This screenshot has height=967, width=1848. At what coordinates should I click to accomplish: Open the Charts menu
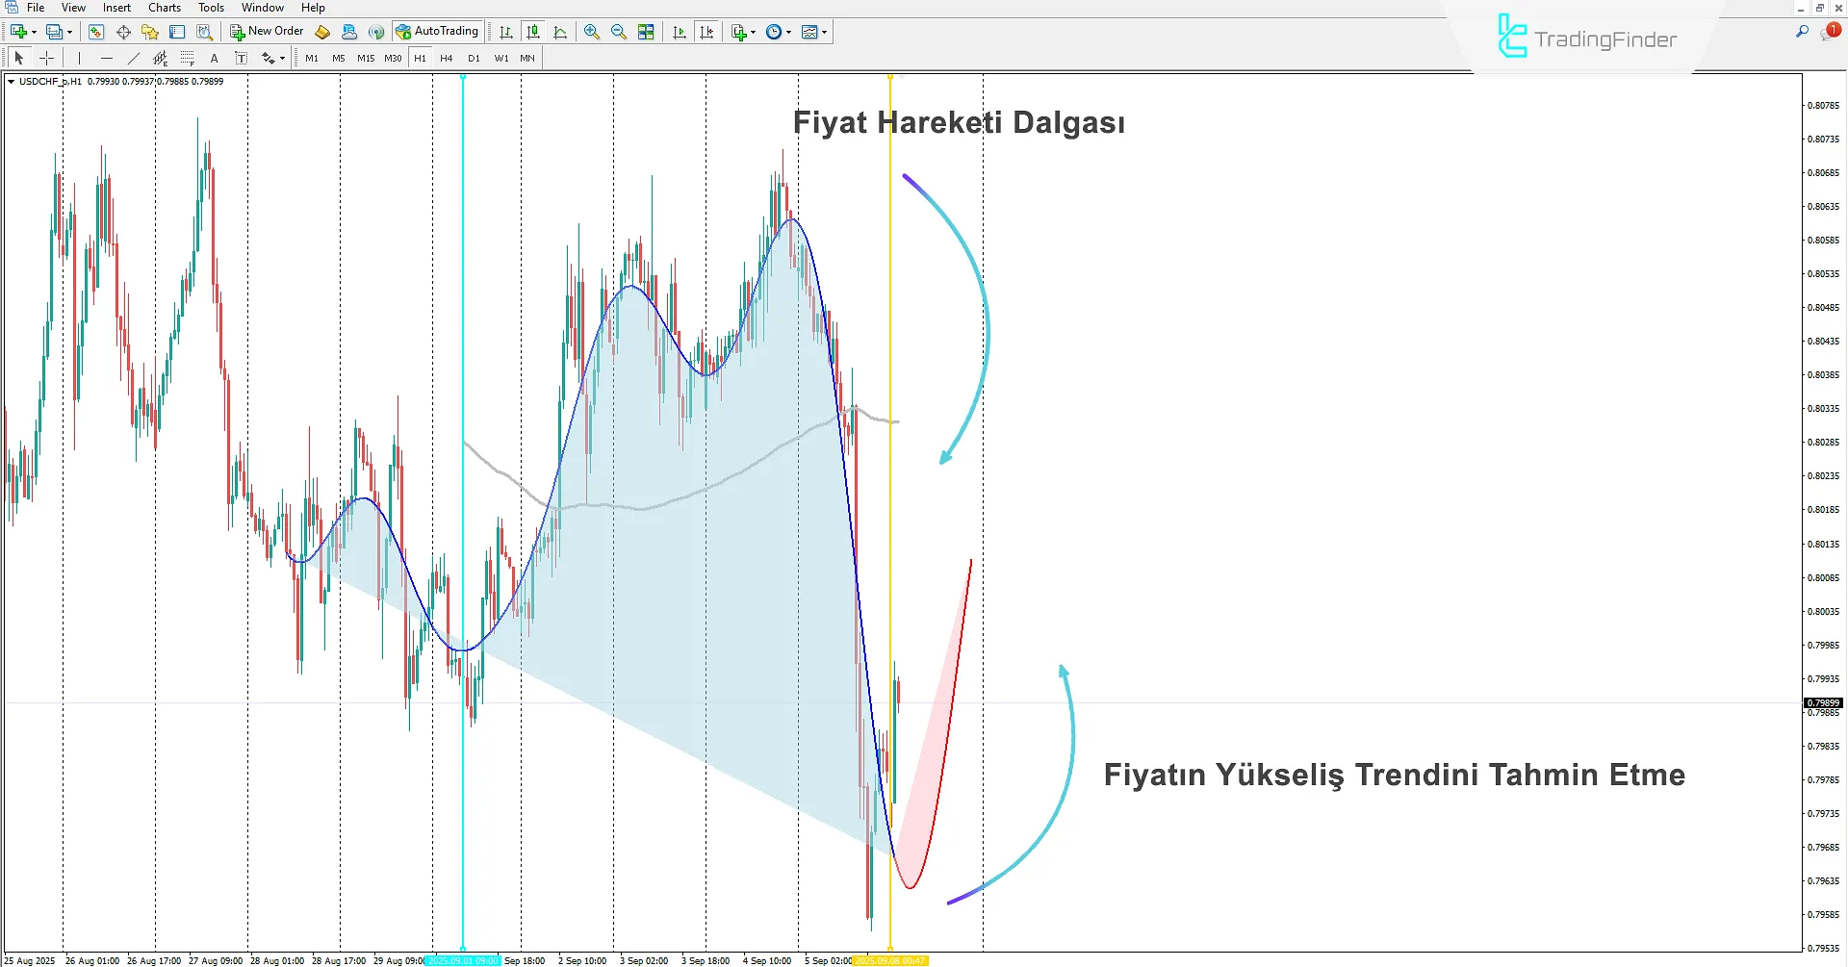(165, 8)
